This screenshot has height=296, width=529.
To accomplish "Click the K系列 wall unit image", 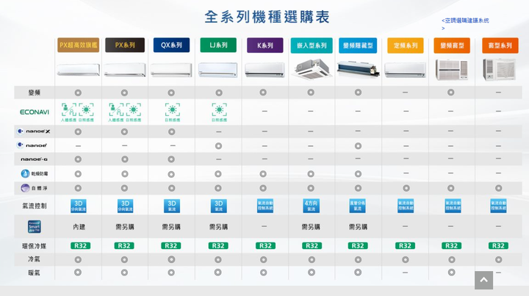I will [x=264, y=70].
